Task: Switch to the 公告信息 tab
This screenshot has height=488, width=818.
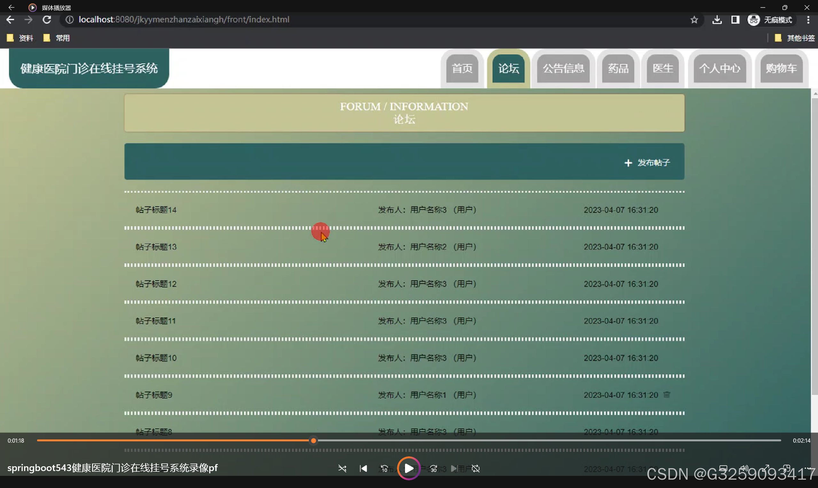Action: point(563,68)
